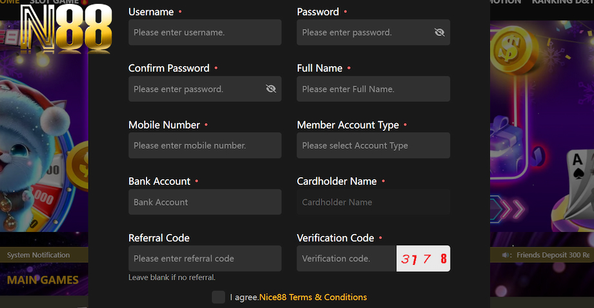
Task: Focus the Full Name field
Action: coord(373,89)
